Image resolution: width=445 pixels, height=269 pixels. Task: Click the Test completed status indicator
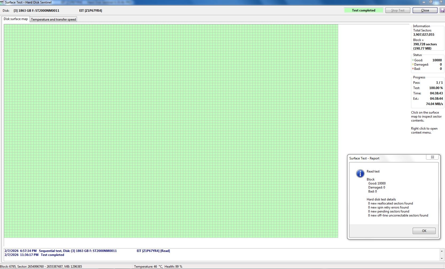click(363, 10)
